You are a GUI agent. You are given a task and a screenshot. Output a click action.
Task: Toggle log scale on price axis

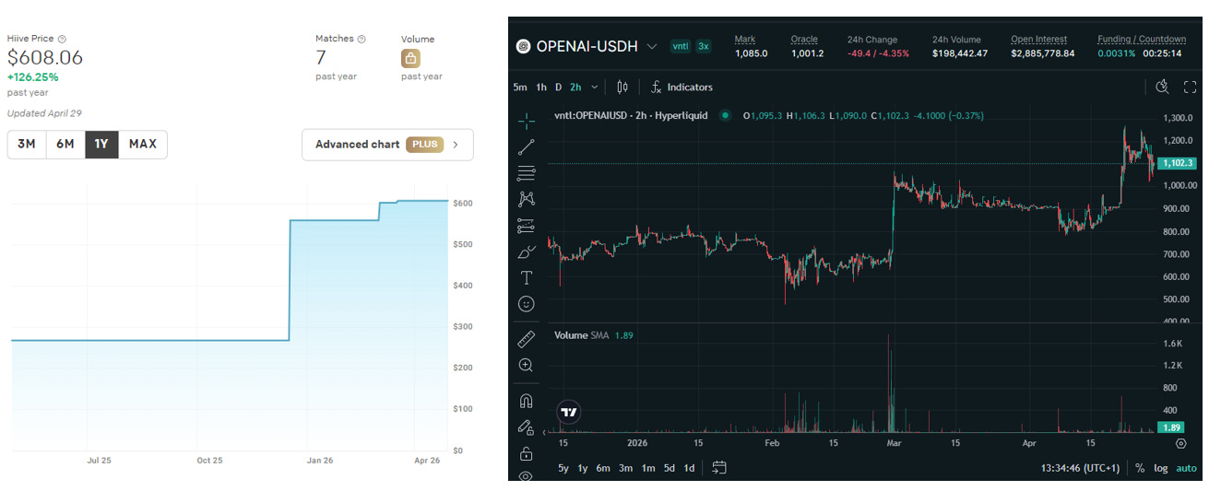point(1160,468)
